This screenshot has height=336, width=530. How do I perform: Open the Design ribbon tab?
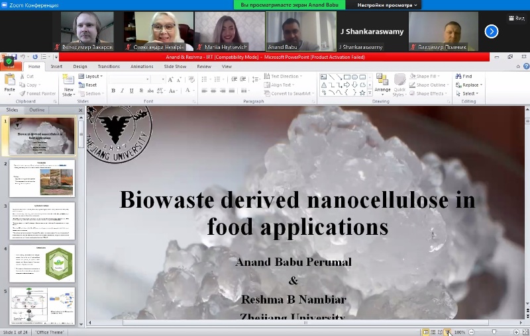[80, 66]
